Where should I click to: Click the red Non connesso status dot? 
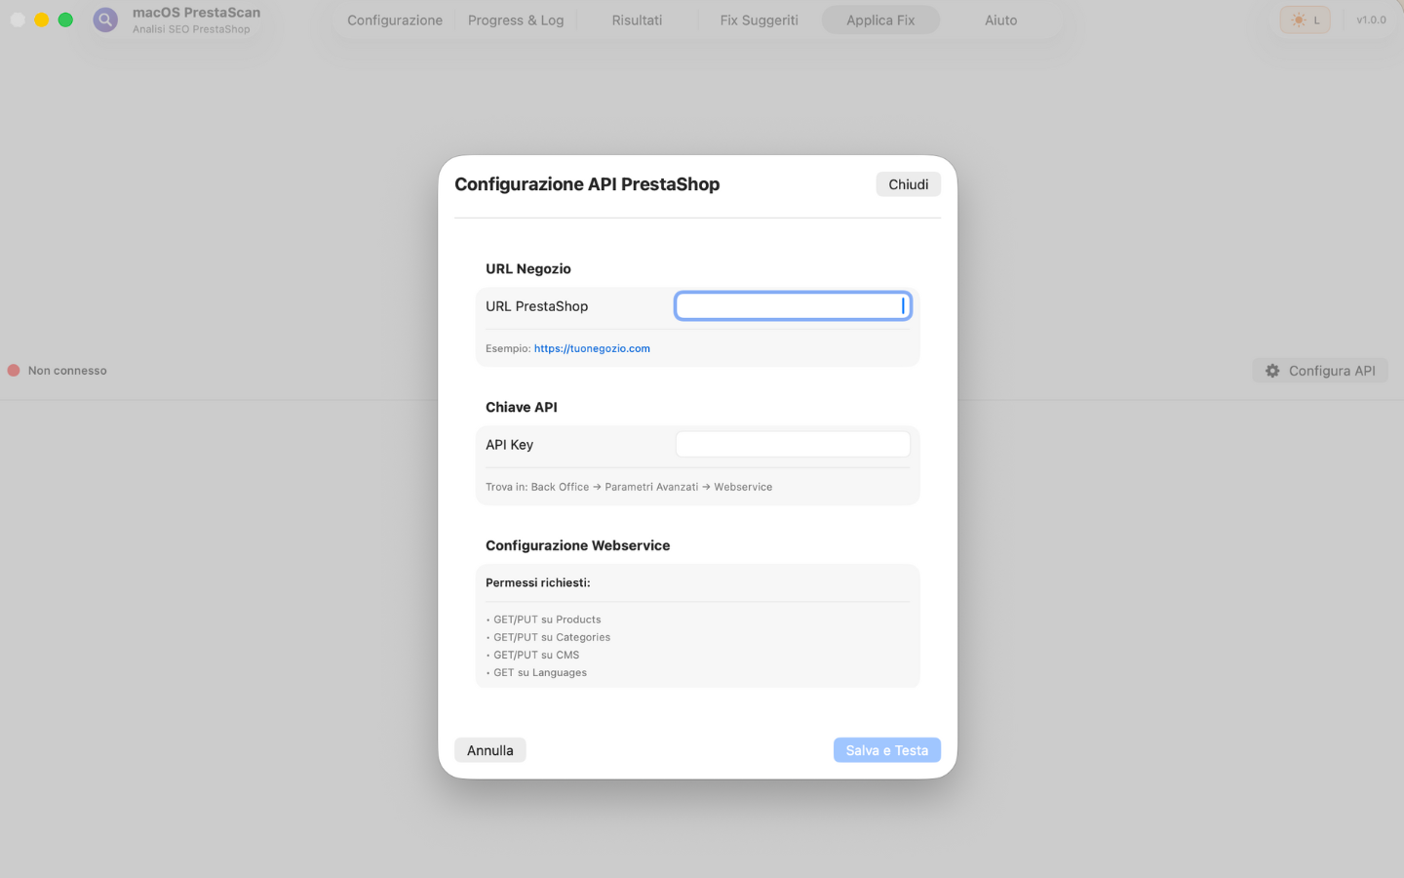click(14, 371)
